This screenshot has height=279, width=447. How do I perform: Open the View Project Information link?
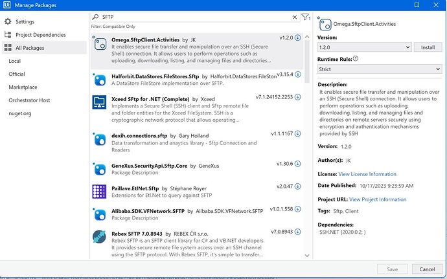378,199
